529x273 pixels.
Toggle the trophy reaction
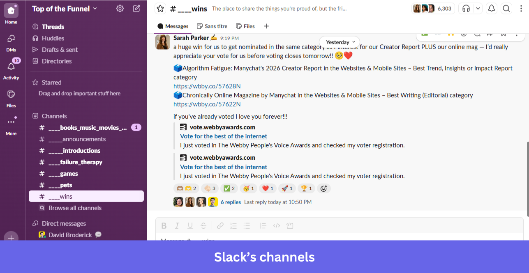coord(306,188)
